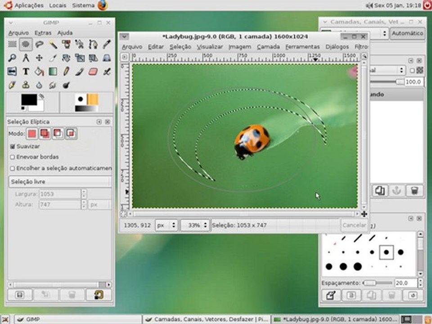
Task: Select the Measure compass tool
Action: [26, 58]
